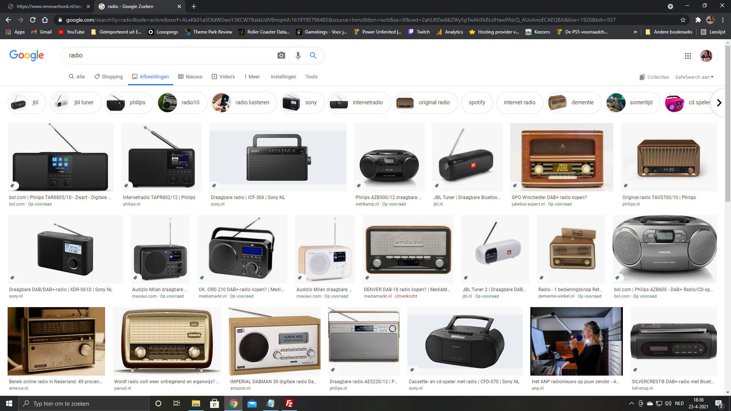731x411 pixels.
Task: Open Analytics bookmark
Action: [x=450, y=32]
